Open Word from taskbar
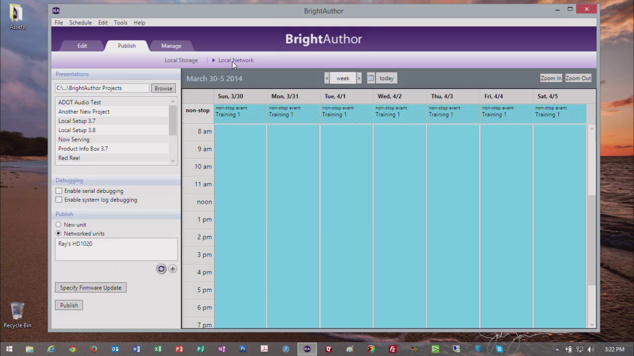Screen dimensions: 634x356 click(x=136, y=349)
